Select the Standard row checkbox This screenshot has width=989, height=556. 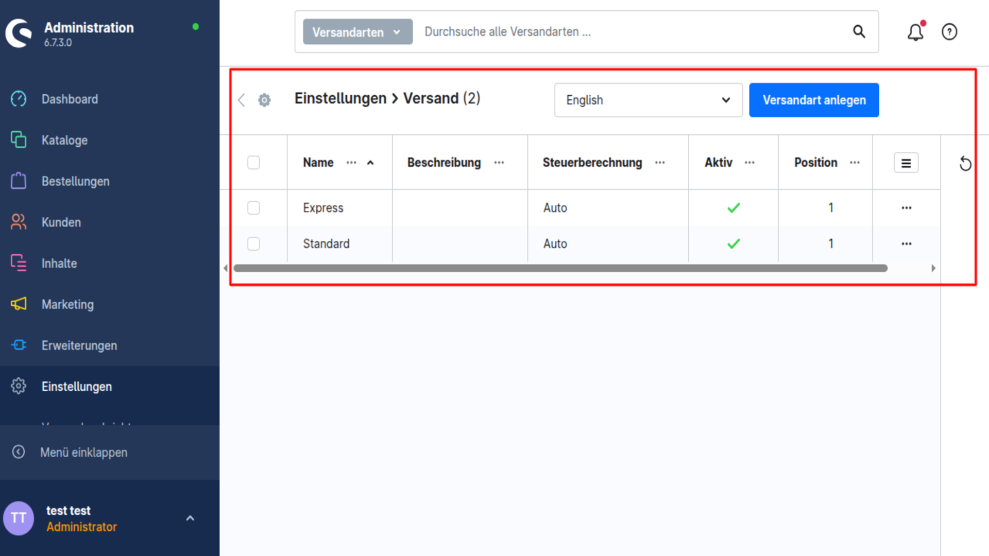tap(253, 244)
